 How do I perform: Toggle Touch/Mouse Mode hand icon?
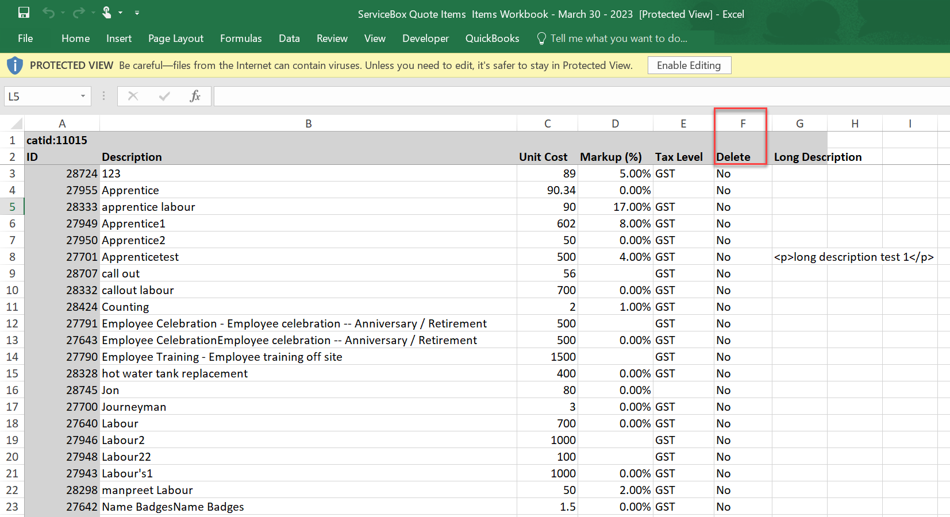pos(107,13)
